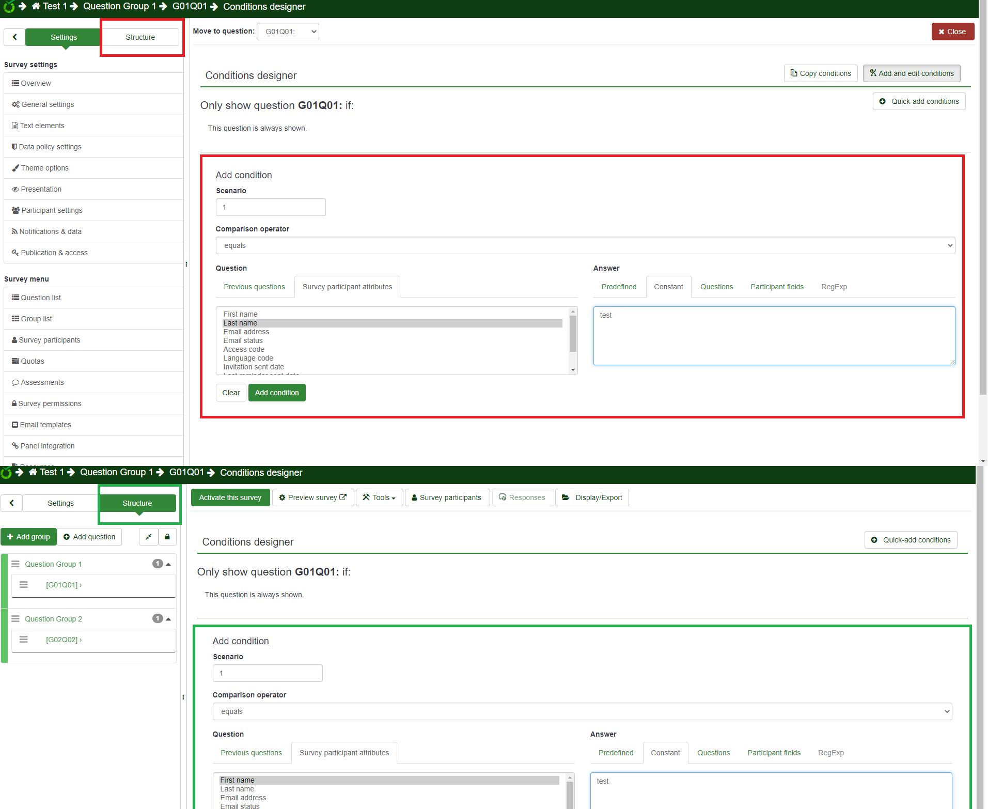
Task: Open the Tools dropdown menu
Action: pyautogui.click(x=379, y=497)
